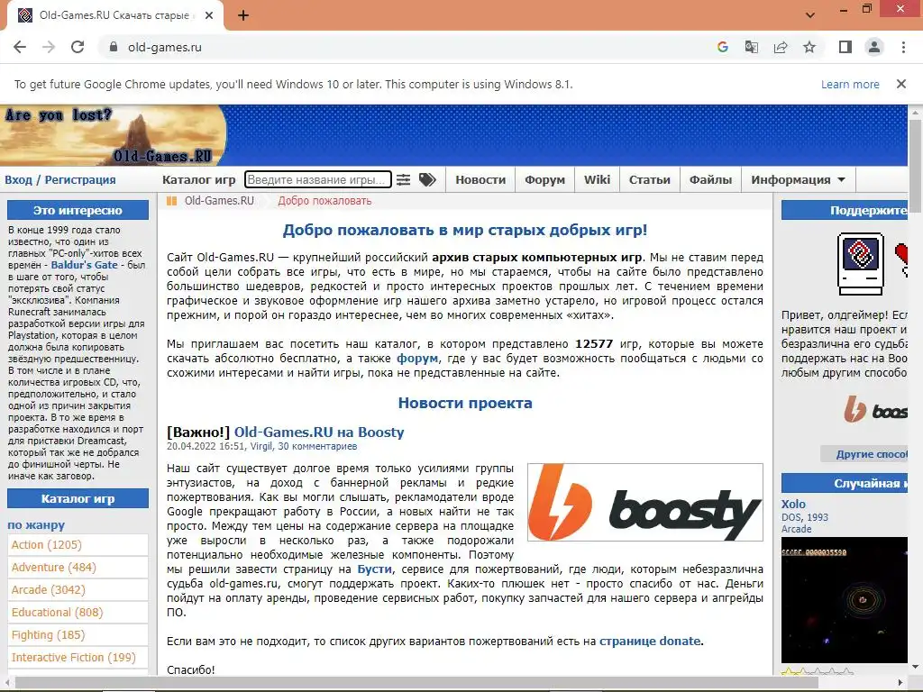Select the Fighting (185) genre
The width and height of the screenshot is (923, 692).
78,635
